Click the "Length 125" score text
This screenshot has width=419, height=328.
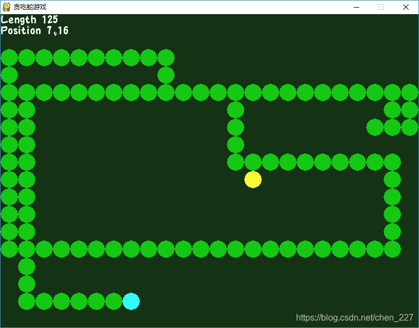point(29,20)
